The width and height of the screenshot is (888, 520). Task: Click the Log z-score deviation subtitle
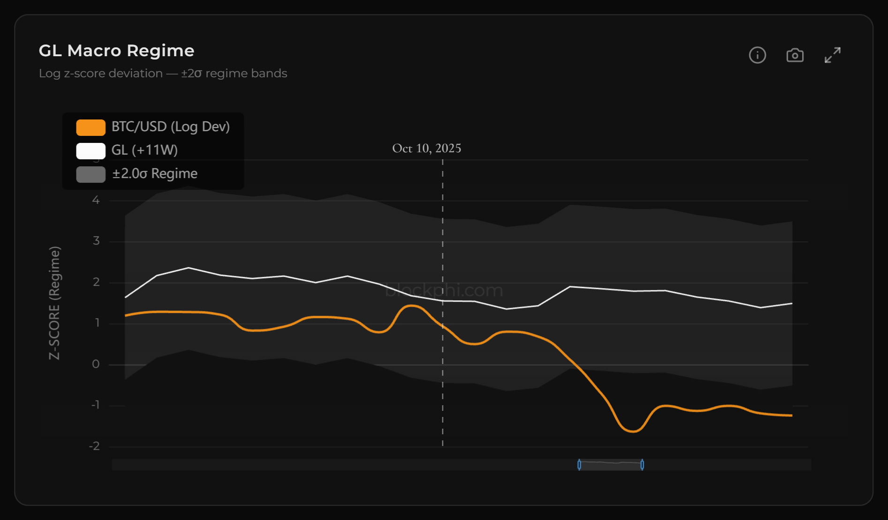[x=163, y=74]
